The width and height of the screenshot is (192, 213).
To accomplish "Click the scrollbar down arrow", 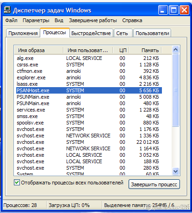I will pyautogui.click(x=175, y=171).
